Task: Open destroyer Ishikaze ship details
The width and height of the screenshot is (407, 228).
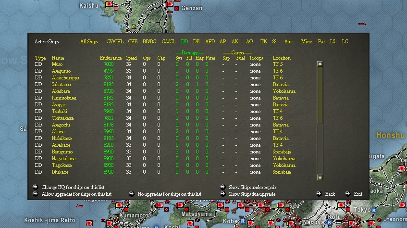Action: [x=60, y=172]
